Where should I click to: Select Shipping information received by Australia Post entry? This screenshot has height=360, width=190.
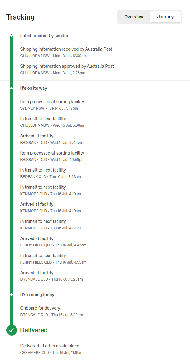coord(66,52)
